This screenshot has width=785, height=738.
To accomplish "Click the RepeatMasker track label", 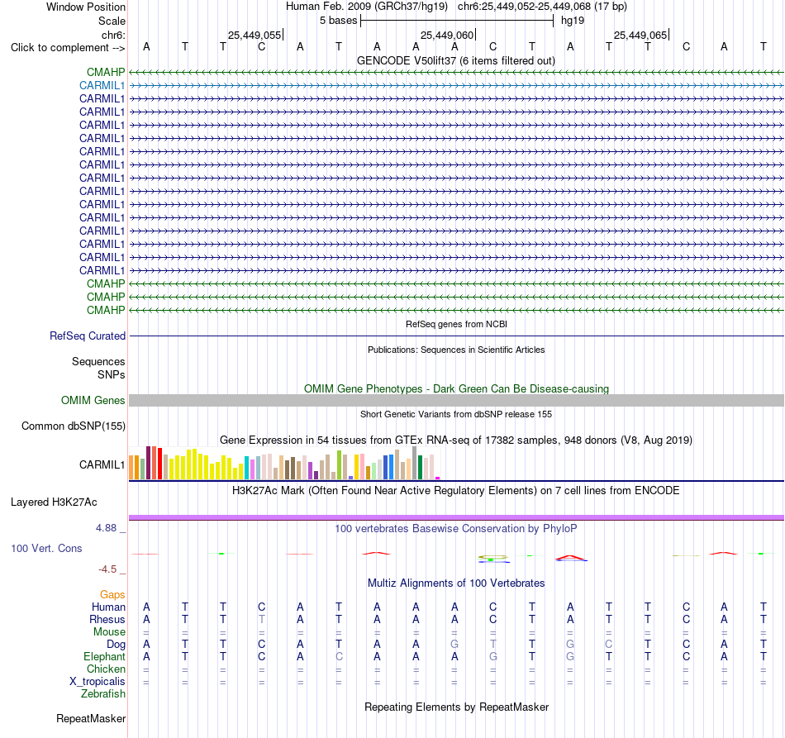I will [91, 718].
